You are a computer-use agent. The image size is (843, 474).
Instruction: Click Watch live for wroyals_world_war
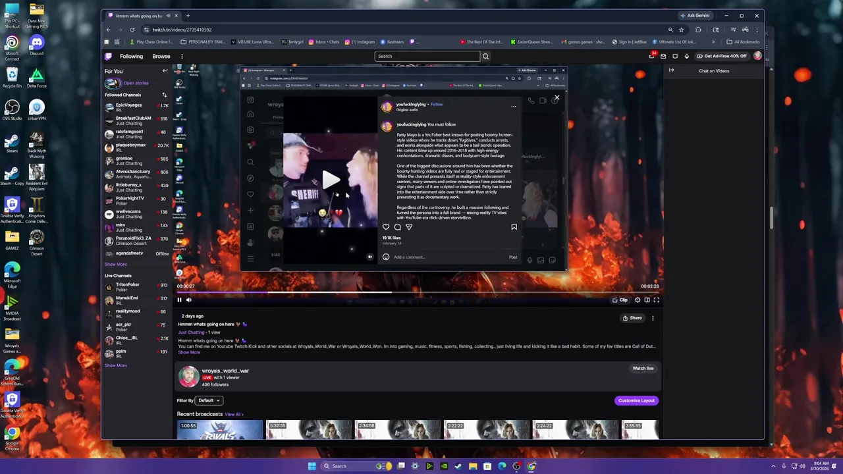(x=643, y=369)
